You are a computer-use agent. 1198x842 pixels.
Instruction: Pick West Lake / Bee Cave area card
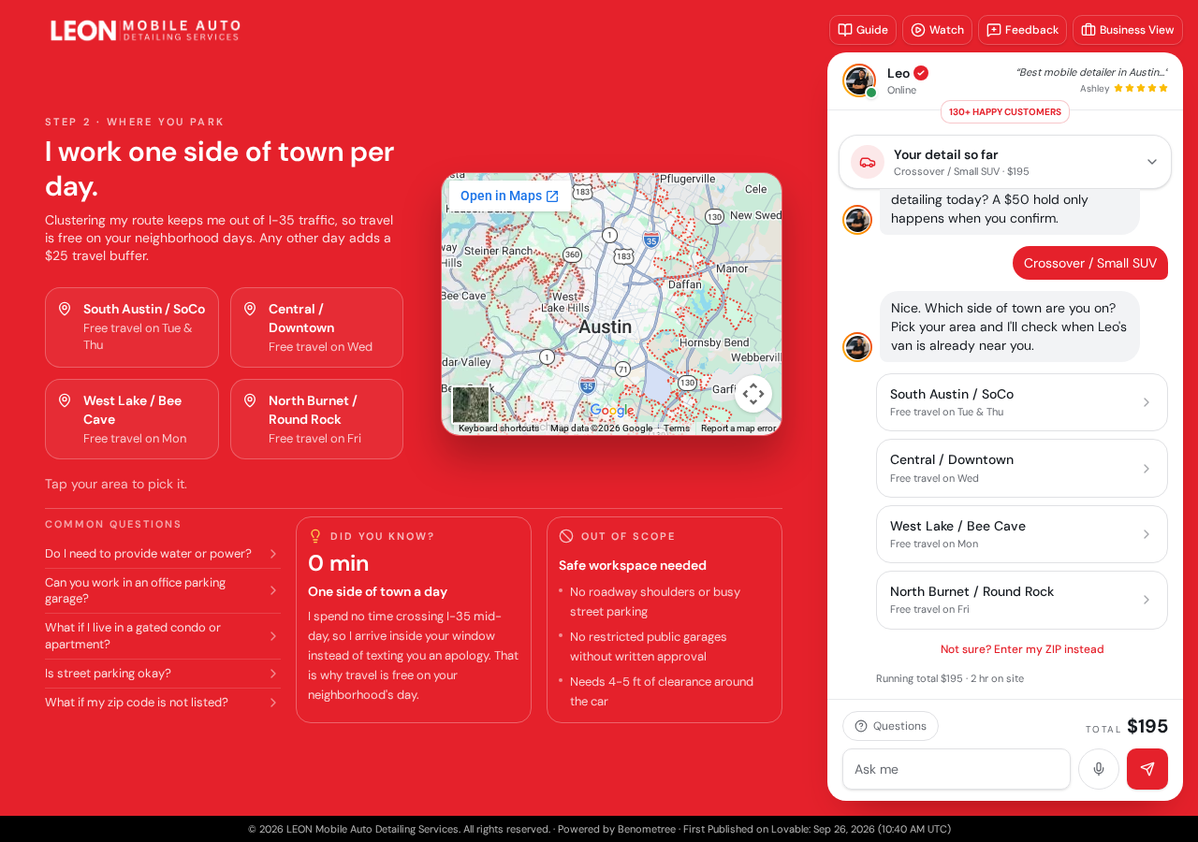132,419
